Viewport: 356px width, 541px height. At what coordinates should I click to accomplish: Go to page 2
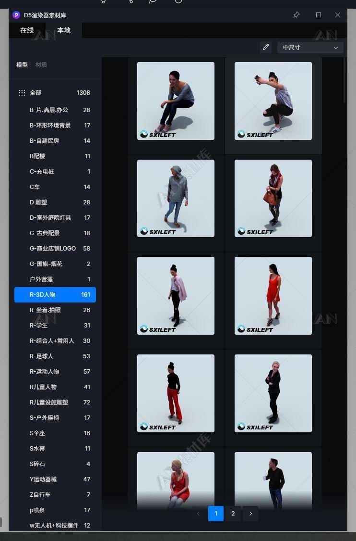(233, 514)
